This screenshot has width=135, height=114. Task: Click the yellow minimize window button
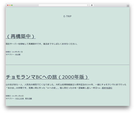click(x=10, y=5)
